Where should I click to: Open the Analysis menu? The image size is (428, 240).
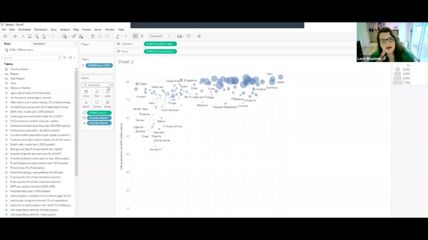[x=65, y=30]
